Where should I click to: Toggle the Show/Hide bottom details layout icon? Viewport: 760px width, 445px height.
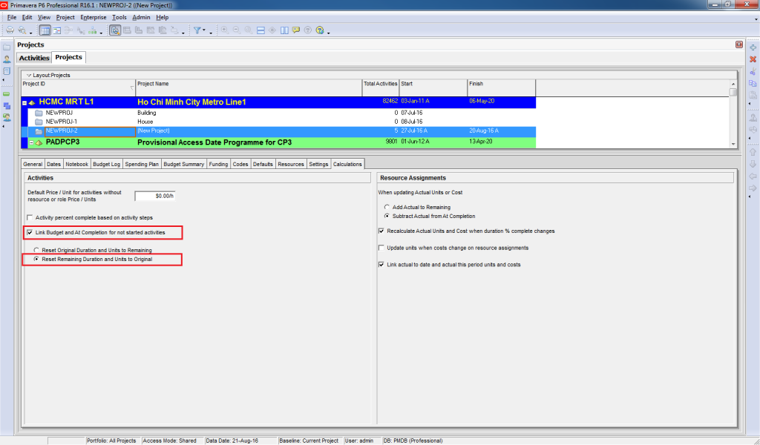[115, 30]
